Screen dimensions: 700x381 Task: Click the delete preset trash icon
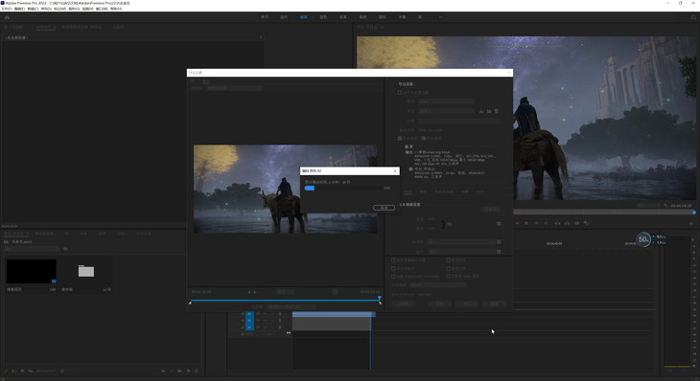(496, 111)
